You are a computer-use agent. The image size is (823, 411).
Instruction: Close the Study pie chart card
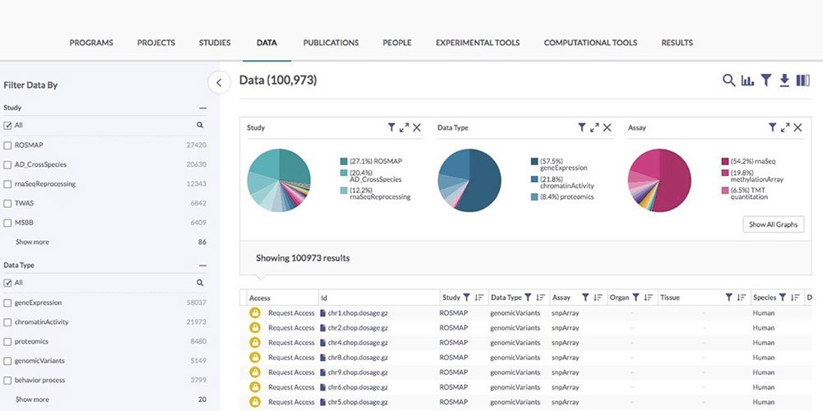click(x=416, y=127)
